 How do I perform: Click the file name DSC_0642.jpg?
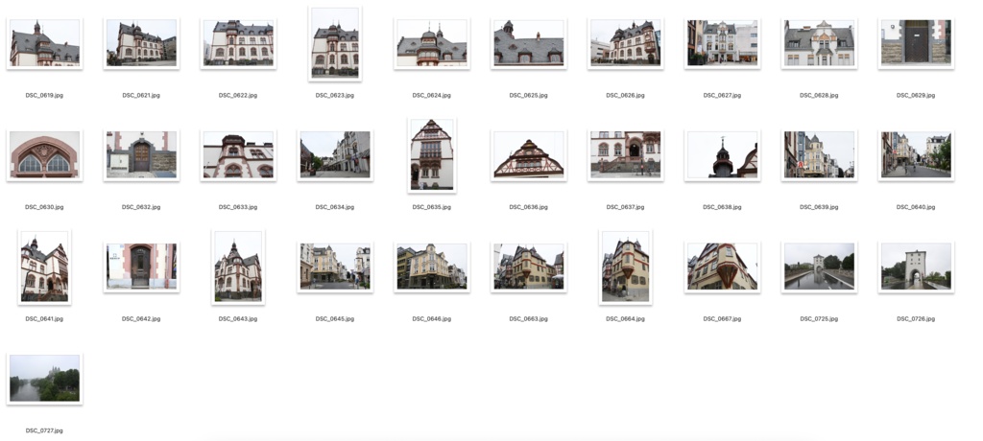pos(141,319)
